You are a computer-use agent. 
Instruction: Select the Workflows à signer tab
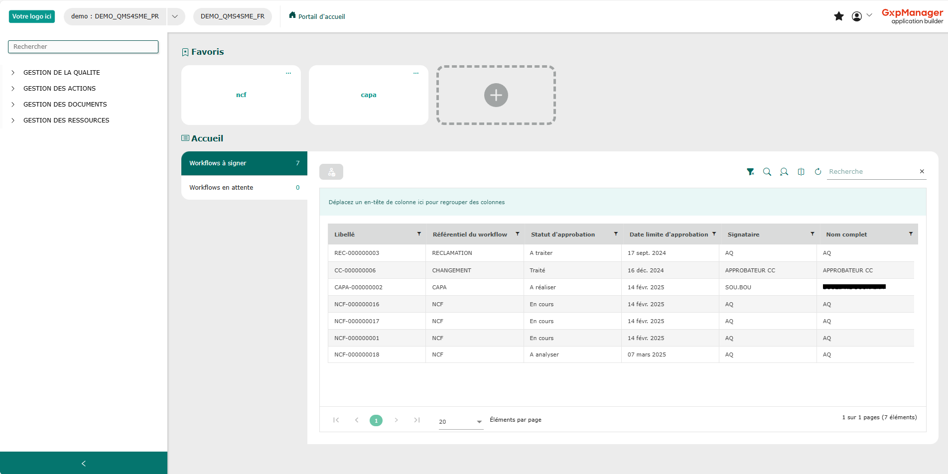pos(244,163)
